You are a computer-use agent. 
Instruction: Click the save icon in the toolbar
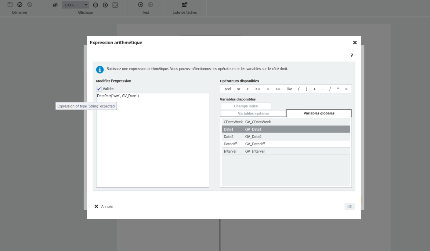pos(10,5)
